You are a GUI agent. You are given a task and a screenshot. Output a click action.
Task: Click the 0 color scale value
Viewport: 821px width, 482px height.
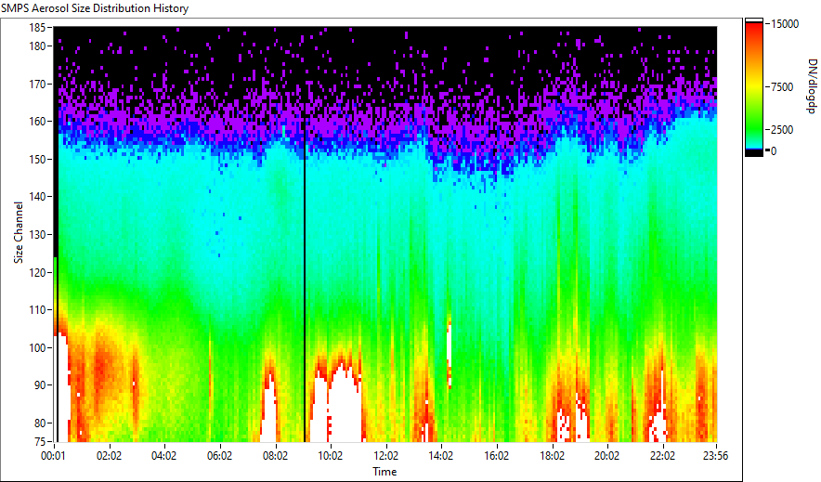point(774,151)
